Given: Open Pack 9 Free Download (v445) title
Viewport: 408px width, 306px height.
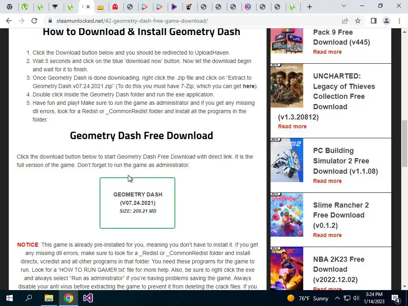Looking at the screenshot, I should click(341, 37).
